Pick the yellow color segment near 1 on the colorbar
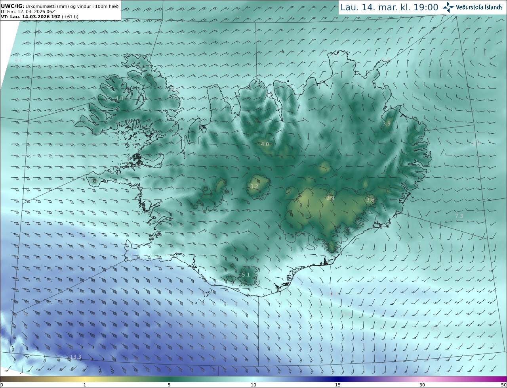This screenshot has height=388, width=507. point(84,379)
